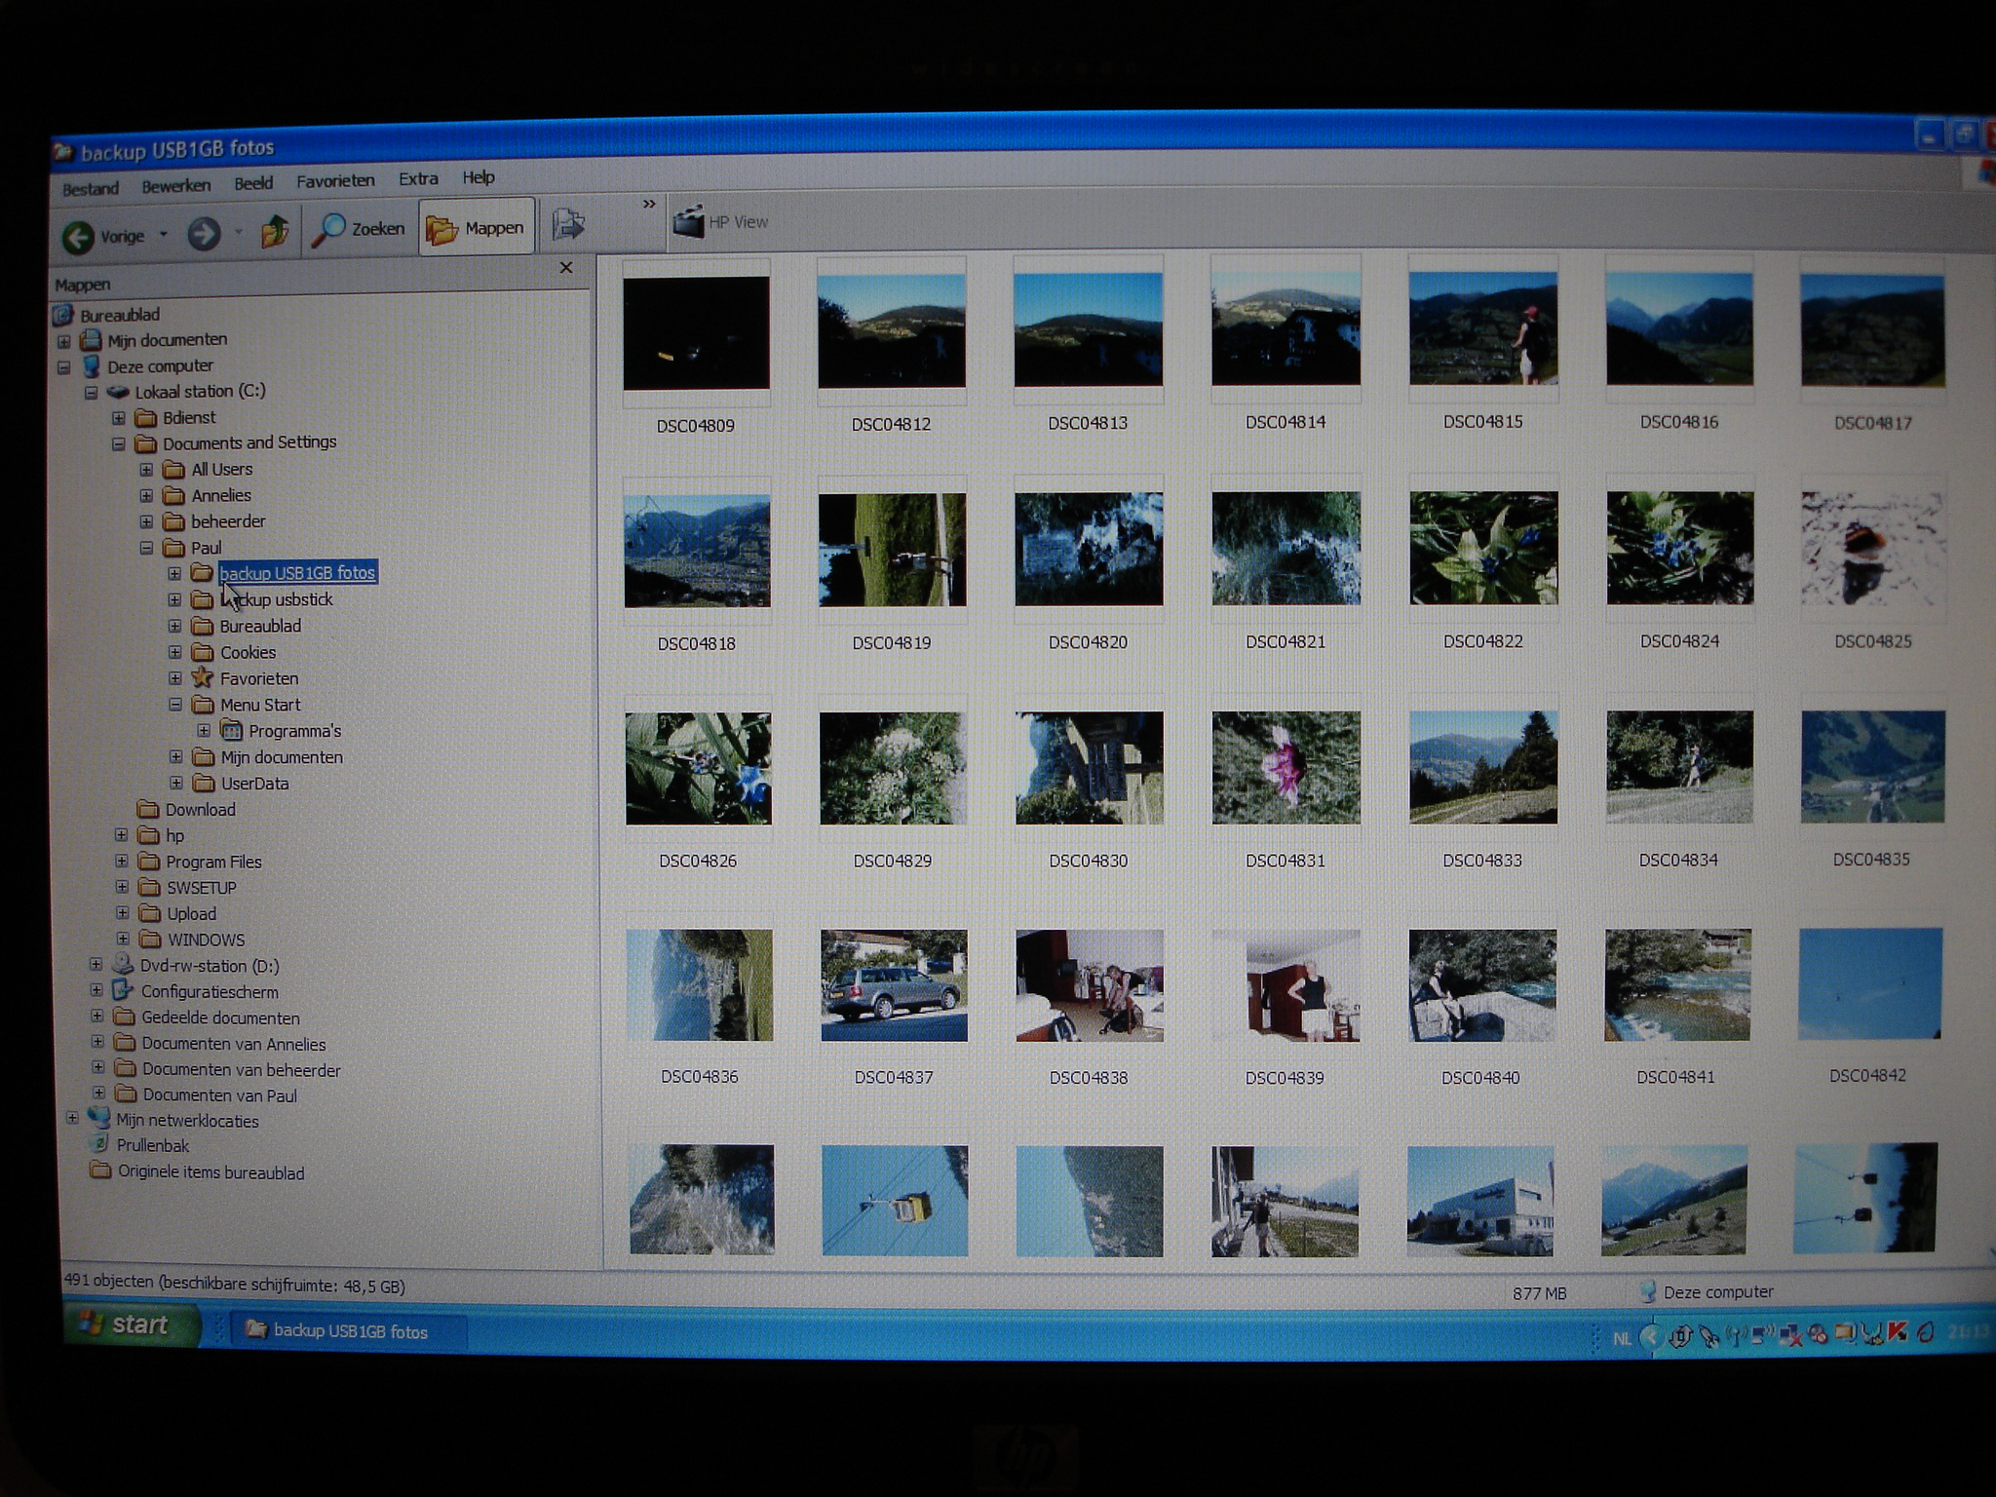Select Dvd-rw-station (D:) drive
The width and height of the screenshot is (1996, 1497).
coord(209,966)
